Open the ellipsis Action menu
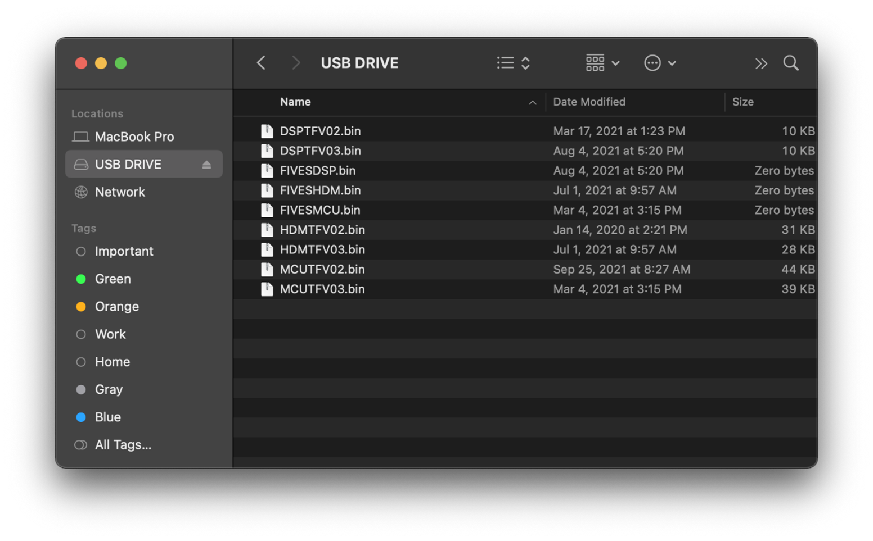Screen dimensions: 873x541 coord(660,63)
